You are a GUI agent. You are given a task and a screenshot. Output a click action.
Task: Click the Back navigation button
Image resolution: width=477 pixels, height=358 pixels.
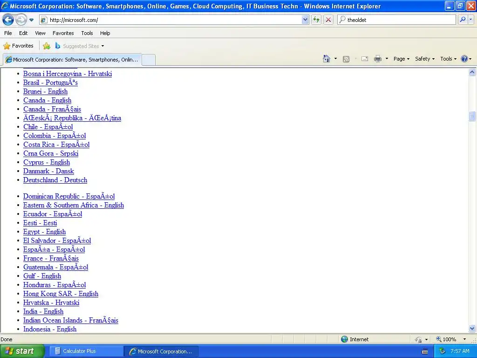[8, 20]
